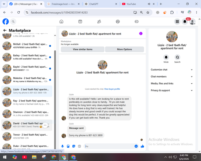Search in conversation with the Search icon
This screenshot has width=201, height=161.
177,57
